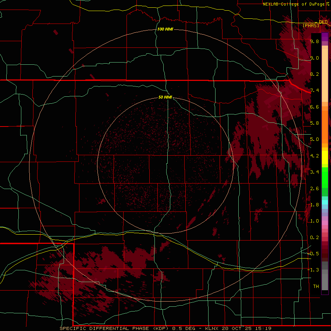Click the 1.0 value on the color scale
331x331 pixels.
tap(314, 221)
